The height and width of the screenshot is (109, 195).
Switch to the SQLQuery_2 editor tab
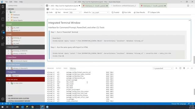[95, 6]
